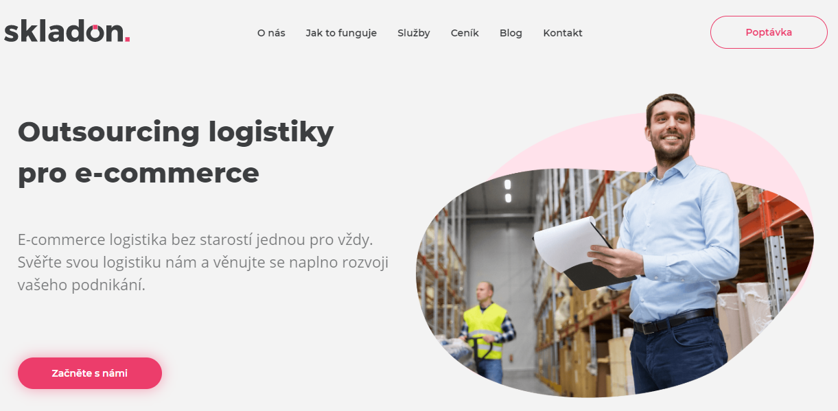Open the O nás menu item
The height and width of the screenshot is (411, 838).
click(271, 33)
